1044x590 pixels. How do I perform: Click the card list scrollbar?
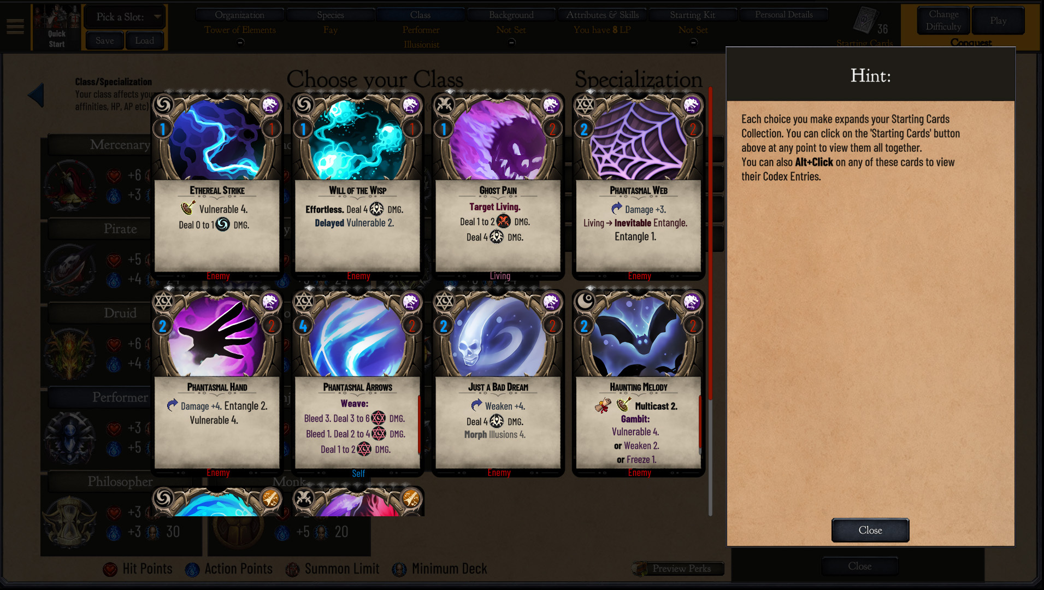[x=710, y=300]
